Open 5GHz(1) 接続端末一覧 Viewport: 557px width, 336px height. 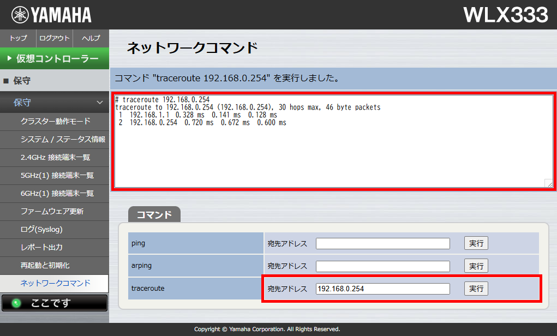(x=55, y=176)
